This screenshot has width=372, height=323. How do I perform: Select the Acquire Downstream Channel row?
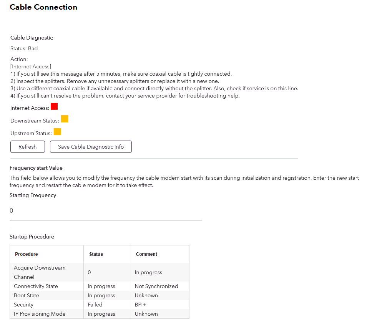40,272
